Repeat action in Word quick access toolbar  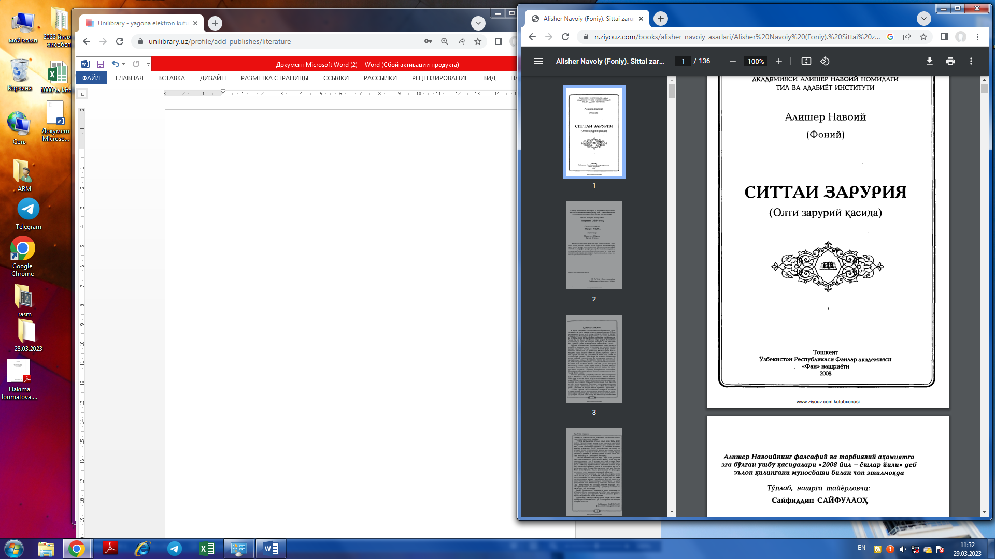pyautogui.click(x=136, y=64)
